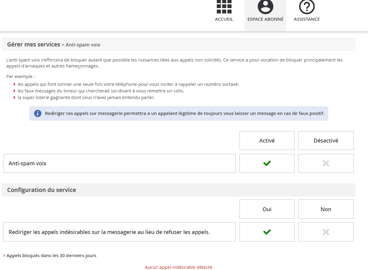This screenshot has height=270, width=368.
Task: Click the Accueil grid icon
Action: (x=224, y=7)
